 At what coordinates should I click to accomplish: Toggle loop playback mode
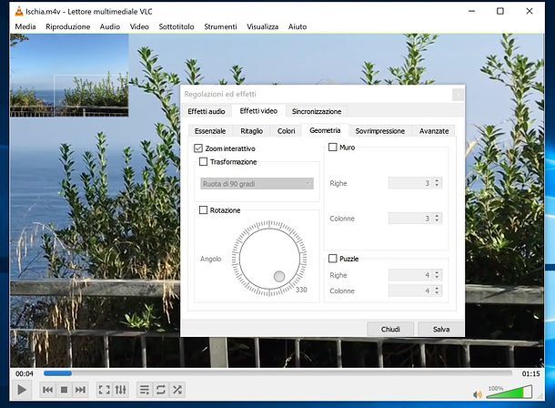coord(161,390)
